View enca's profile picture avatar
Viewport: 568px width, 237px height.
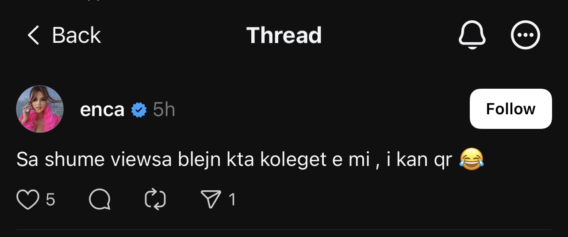click(40, 109)
